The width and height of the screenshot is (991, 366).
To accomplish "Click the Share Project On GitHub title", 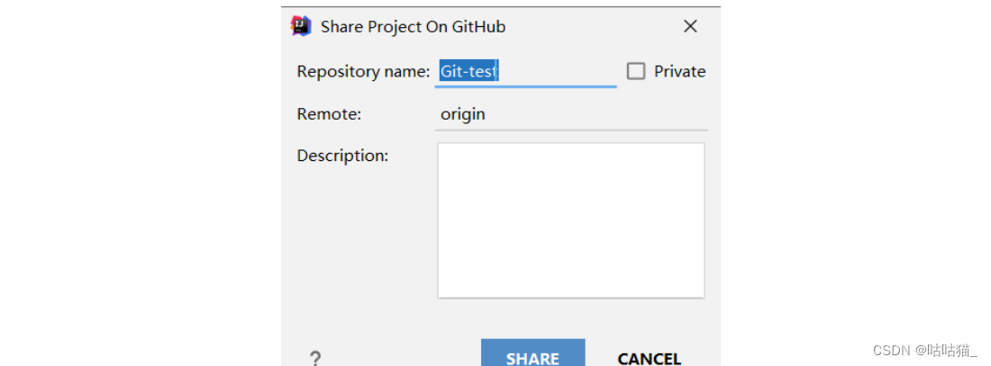I will 413,26.
